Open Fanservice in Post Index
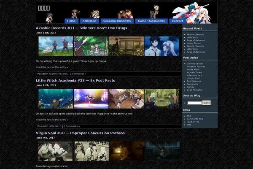253x169 pixels. coord(192,84)
